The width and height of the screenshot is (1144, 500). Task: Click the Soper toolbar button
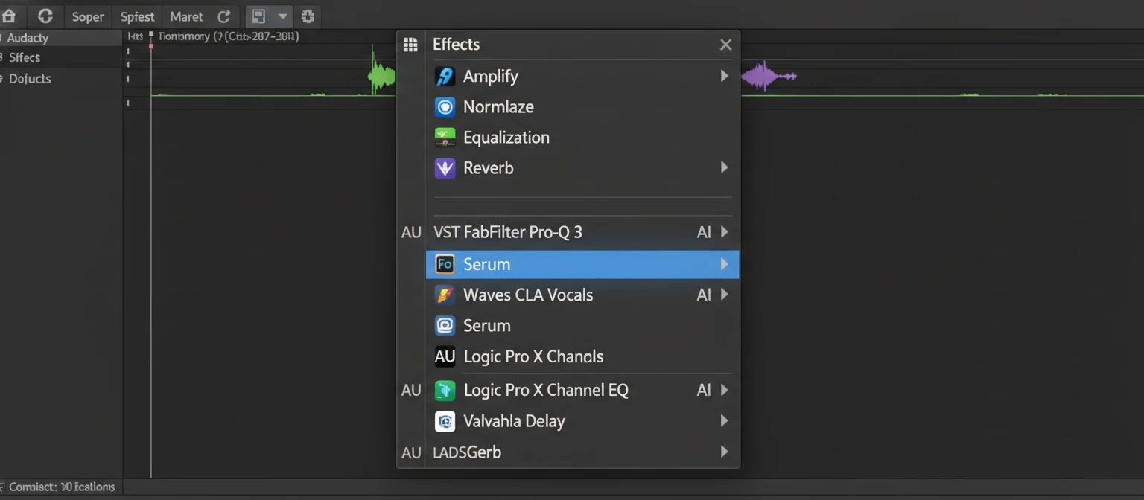(x=87, y=16)
